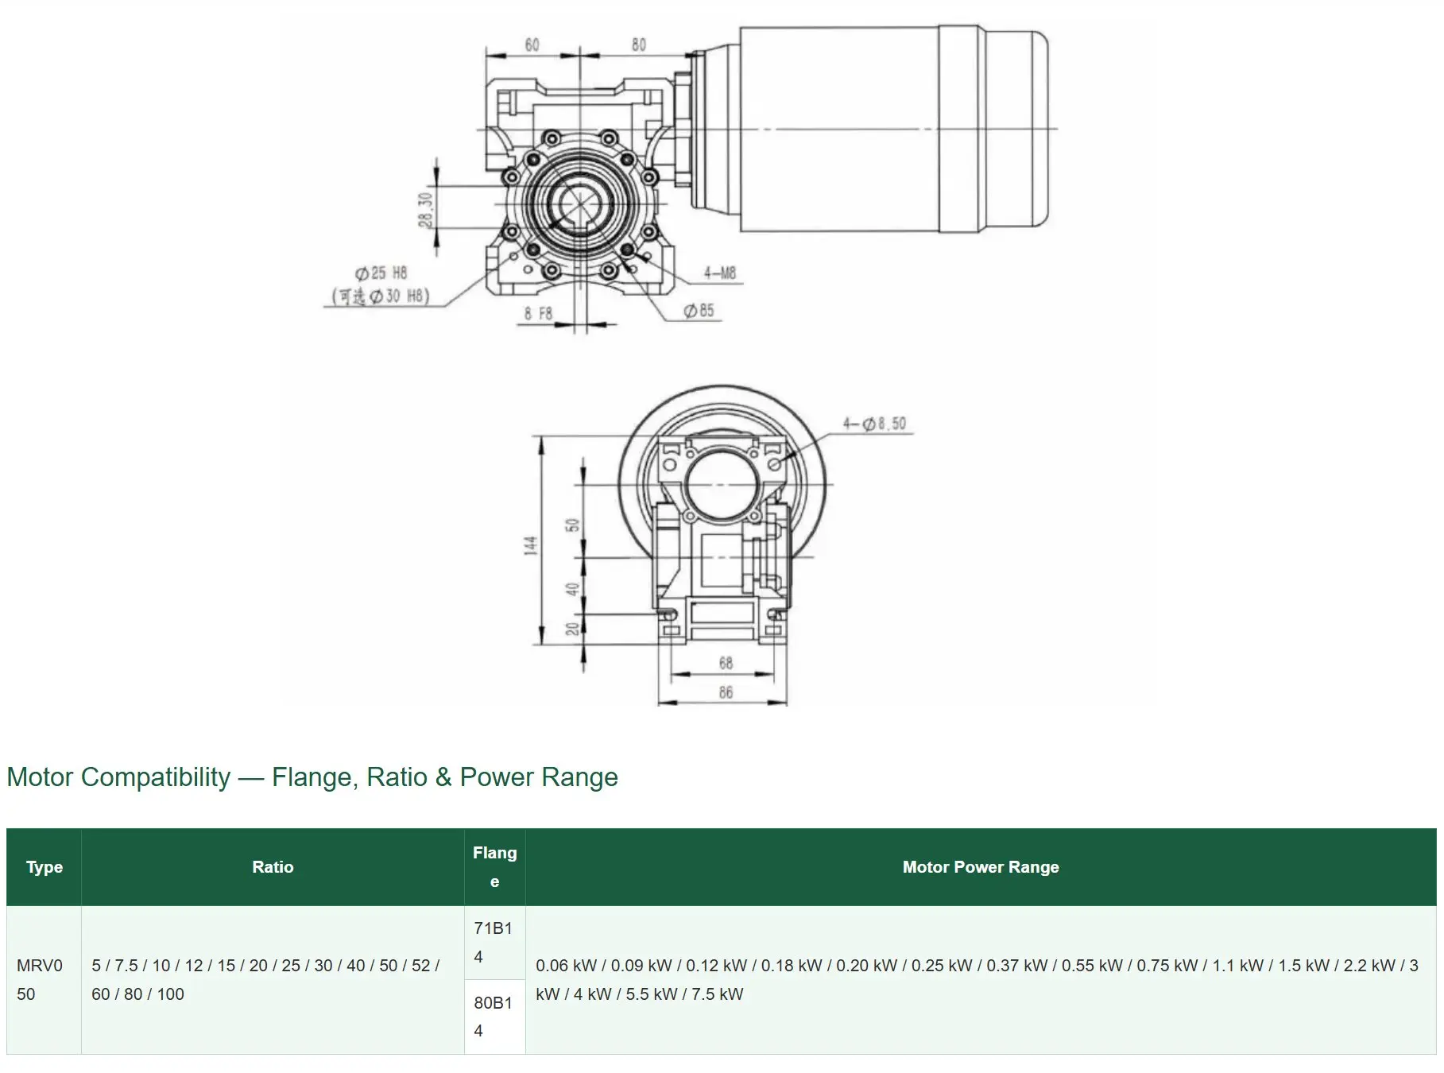Click the Motor Compatibility section heading

click(x=312, y=777)
